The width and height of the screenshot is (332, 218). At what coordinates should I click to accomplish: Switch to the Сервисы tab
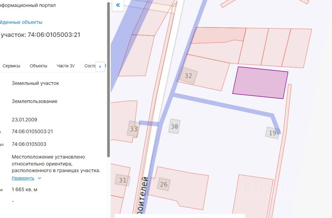click(11, 66)
